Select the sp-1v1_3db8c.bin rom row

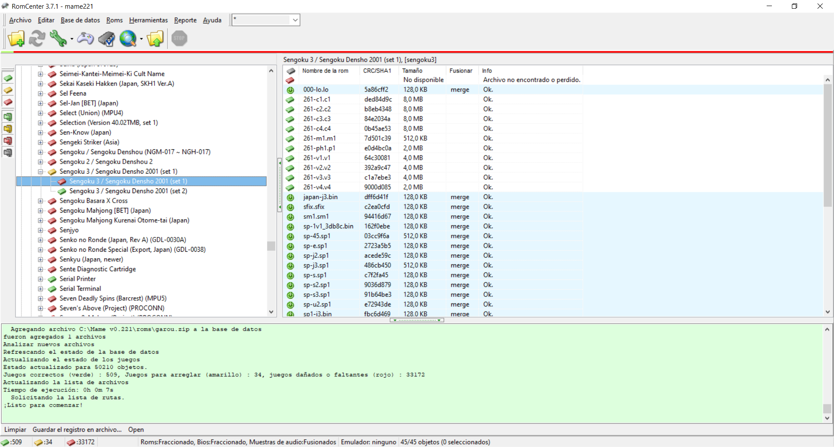pyautogui.click(x=553, y=227)
